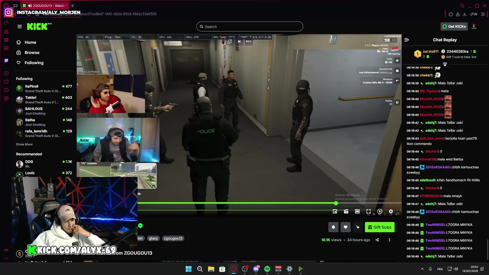Select the zgougou13 tag
This screenshot has width=489, height=275.
(x=173, y=238)
